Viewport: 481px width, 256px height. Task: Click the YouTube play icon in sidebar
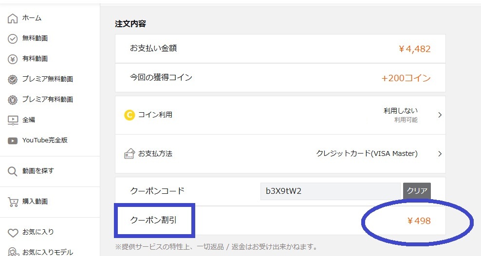[13, 141]
